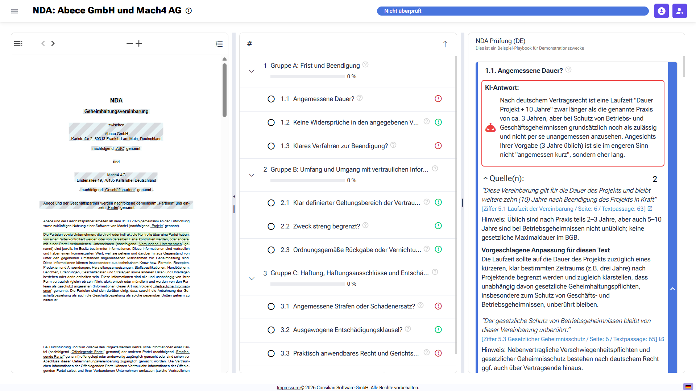Select the radio circle for 3.1 Angemessene Strafen

[271, 306]
